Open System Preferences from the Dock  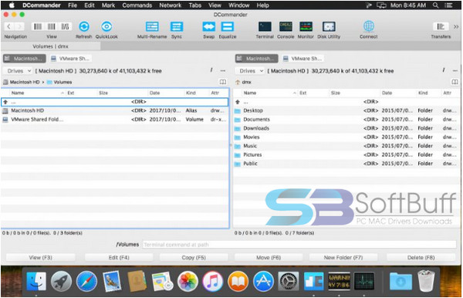(x=288, y=281)
